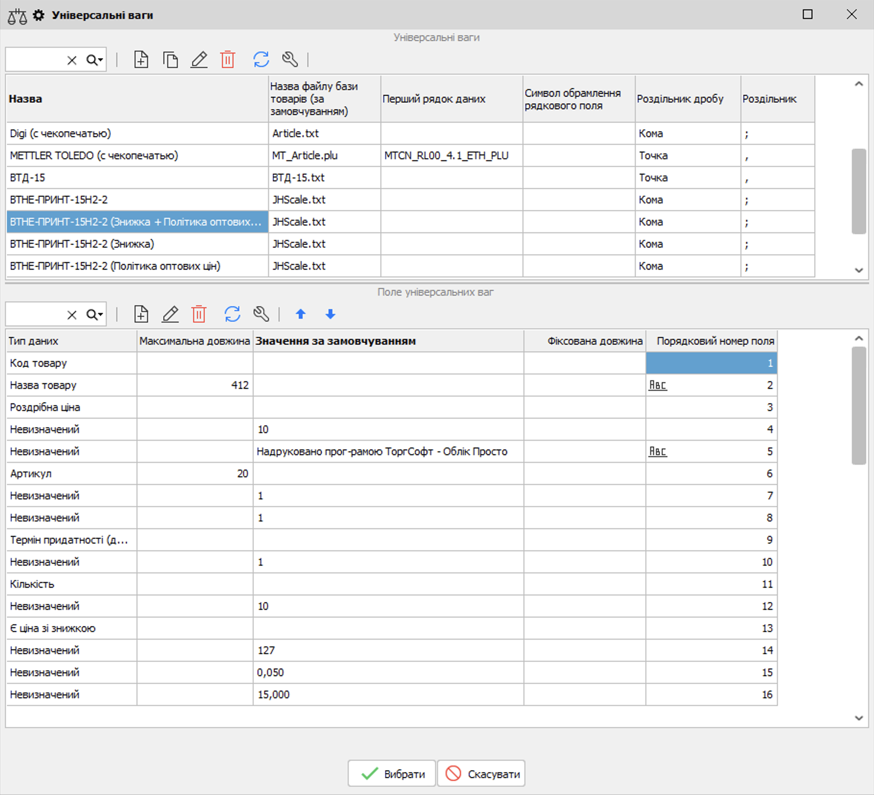Move field up with blue arrow

[x=301, y=314]
